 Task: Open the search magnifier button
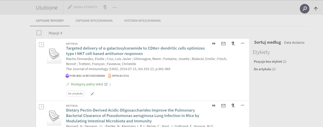304,9
